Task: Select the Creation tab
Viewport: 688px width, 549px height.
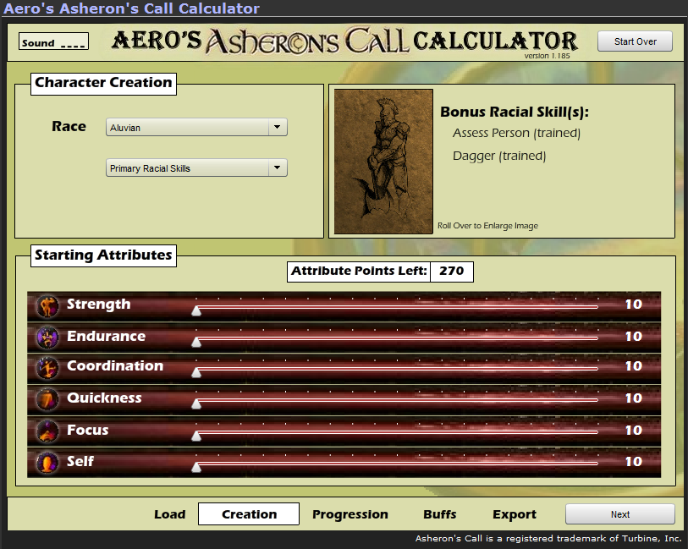Action: [x=249, y=514]
